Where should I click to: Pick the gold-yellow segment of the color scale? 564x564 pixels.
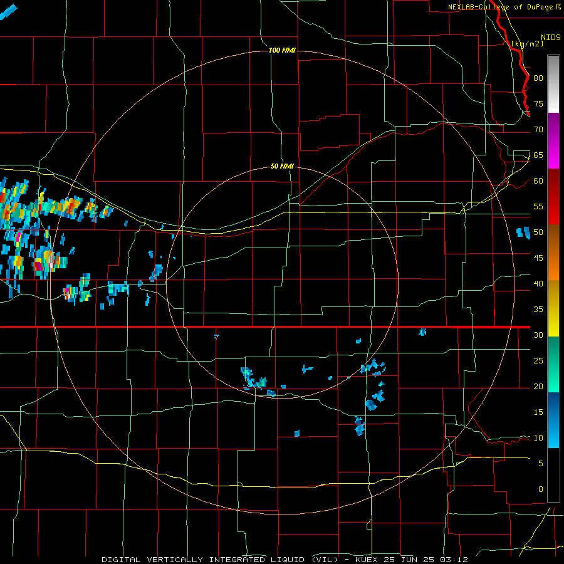coord(553,308)
